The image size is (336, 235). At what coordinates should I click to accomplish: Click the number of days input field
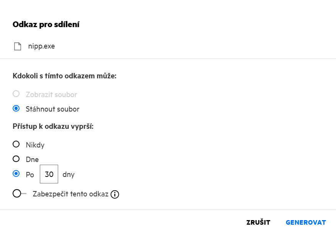point(49,174)
